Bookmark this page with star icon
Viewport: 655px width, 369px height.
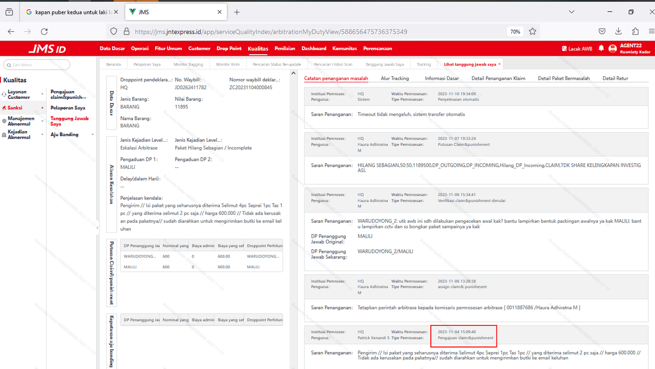click(x=533, y=31)
